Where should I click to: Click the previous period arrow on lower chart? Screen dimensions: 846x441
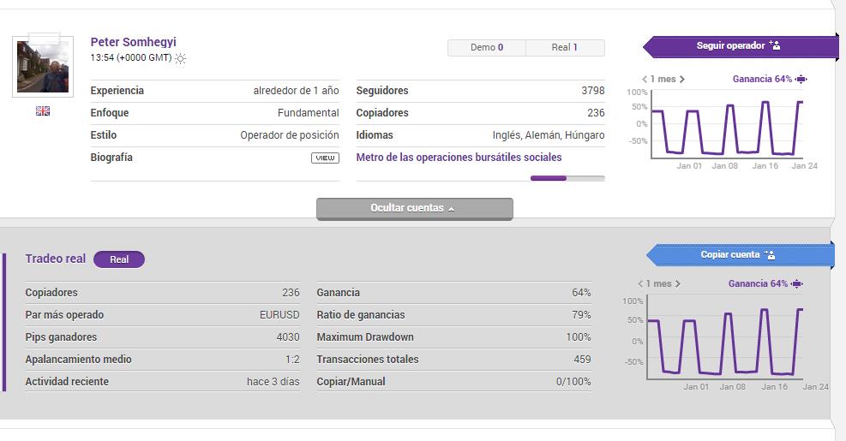(x=640, y=283)
